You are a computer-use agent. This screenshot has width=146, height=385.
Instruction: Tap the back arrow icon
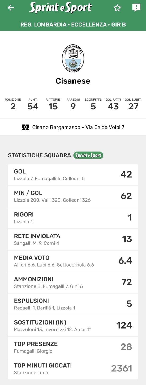pos(11,8)
